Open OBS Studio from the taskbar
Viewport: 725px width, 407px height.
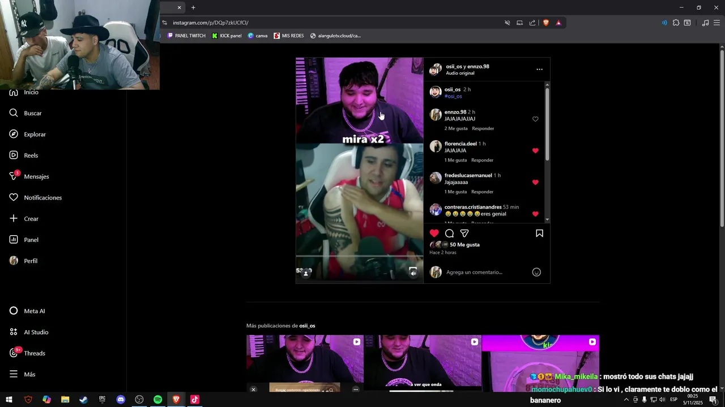[139, 400]
